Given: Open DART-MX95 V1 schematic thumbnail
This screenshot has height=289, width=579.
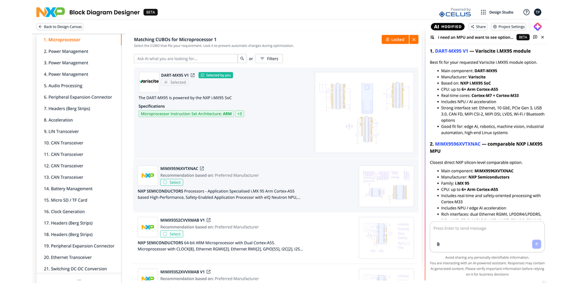Looking at the screenshot, I should 364,112.
